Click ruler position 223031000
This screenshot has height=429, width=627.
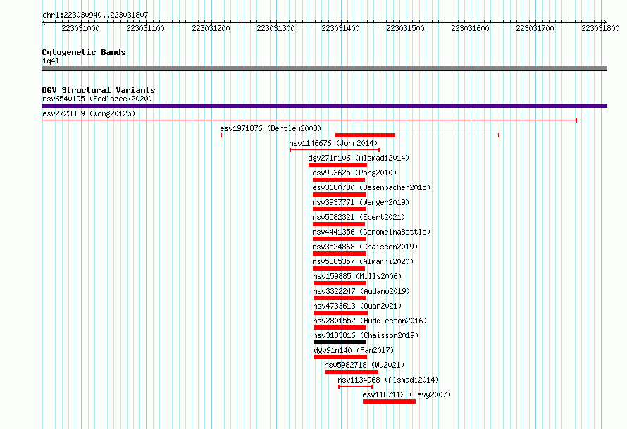point(80,28)
